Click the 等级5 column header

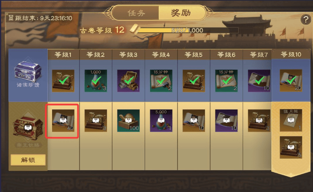pos(194,54)
